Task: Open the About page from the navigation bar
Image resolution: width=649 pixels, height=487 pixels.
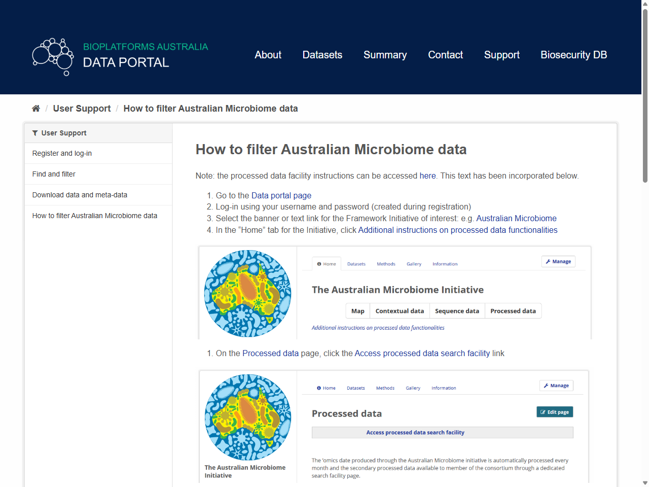Action: [268, 55]
